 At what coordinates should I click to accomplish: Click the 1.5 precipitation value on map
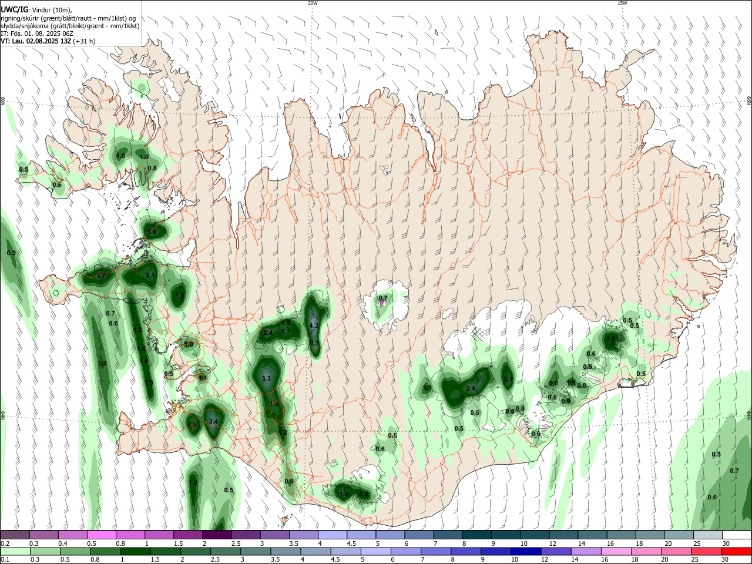[x=180, y=296]
